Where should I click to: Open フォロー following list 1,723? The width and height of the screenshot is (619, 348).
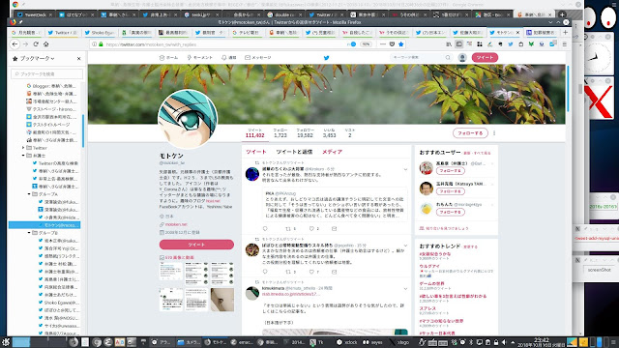(x=280, y=133)
